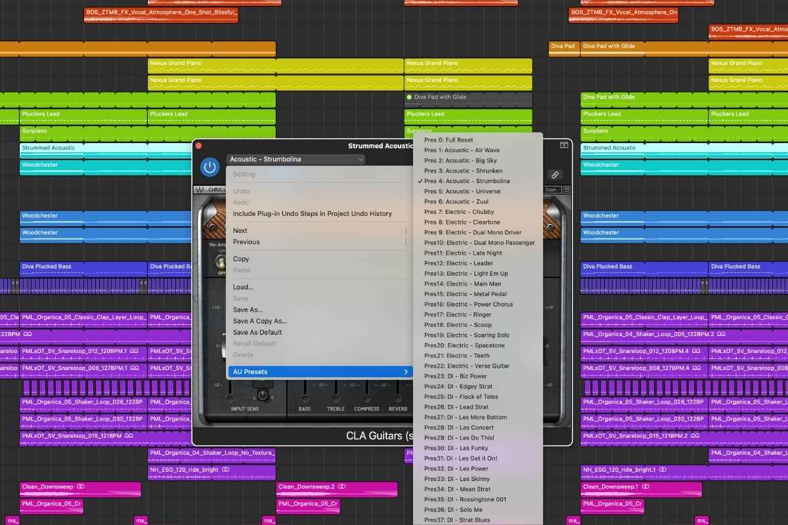Click the Input Sens knob
Viewport: 788px width, 525px height.
(x=263, y=395)
